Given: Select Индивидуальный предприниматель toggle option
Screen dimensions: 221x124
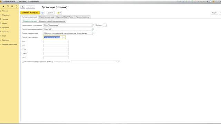Looking at the screenshot, I should click(52, 21).
